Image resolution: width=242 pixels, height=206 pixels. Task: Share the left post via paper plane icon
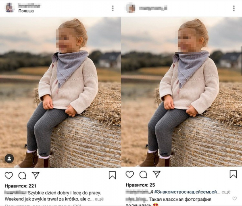point(35,175)
